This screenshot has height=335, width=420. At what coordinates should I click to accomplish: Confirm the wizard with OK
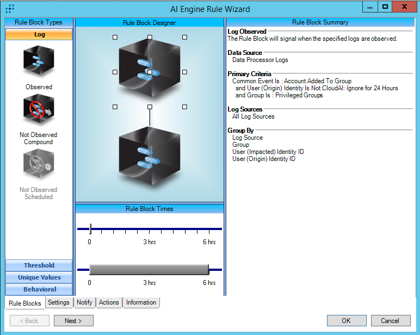click(346, 321)
